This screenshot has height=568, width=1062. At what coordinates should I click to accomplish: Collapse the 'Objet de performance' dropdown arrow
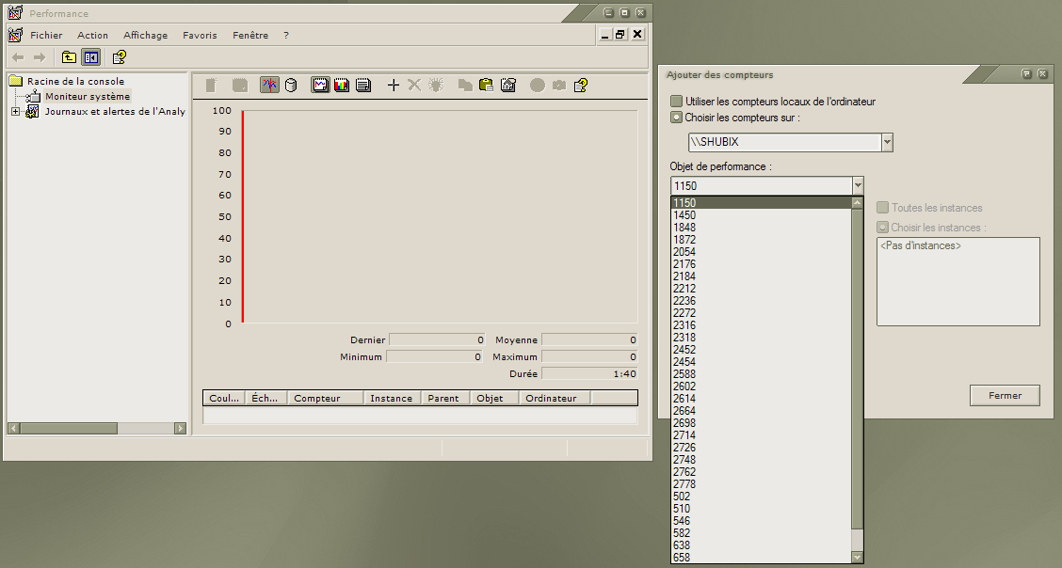click(x=857, y=186)
